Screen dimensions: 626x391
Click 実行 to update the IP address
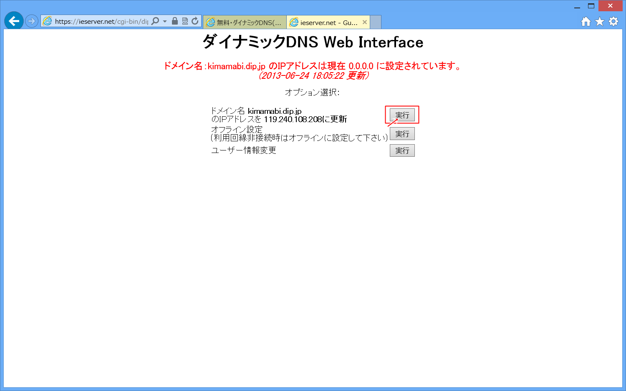402,115
